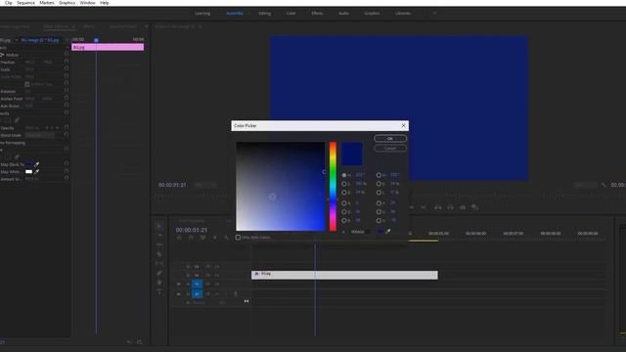Choose the Razor tool
The image size is (626, 352).
pyautogui.click(x=159, y=254)
